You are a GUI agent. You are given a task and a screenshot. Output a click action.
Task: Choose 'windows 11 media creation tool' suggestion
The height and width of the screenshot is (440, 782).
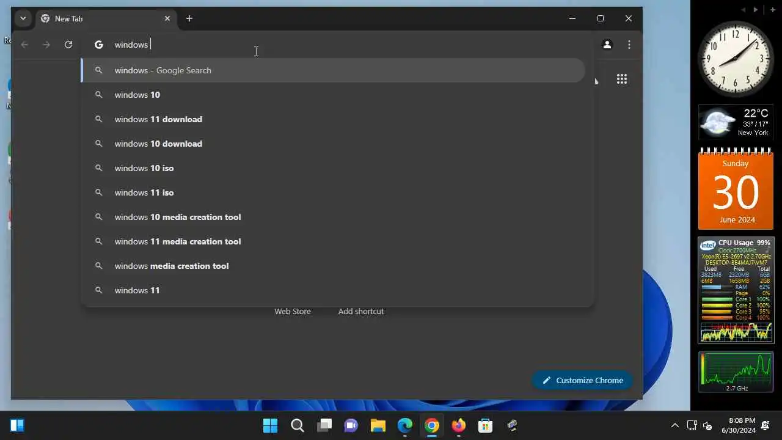(x=333, y=241)
